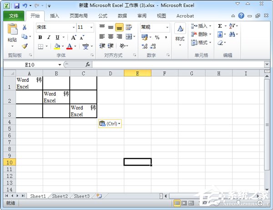
Task: Decrease the decimal places
Action: click(x=153, y=46)
